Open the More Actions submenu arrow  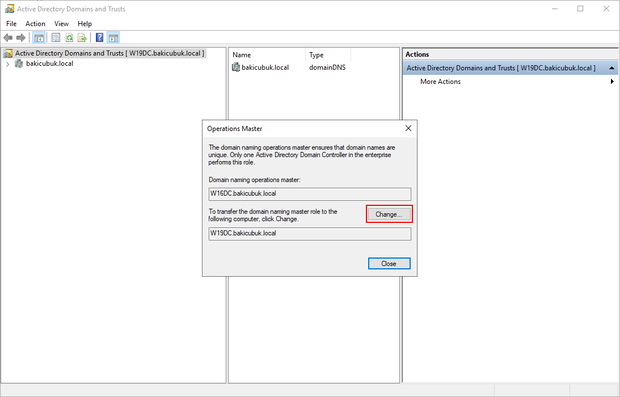pos(612,82)
